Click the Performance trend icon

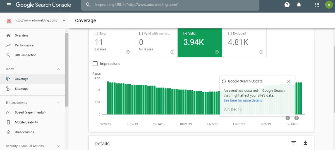[x=8, y=45]
